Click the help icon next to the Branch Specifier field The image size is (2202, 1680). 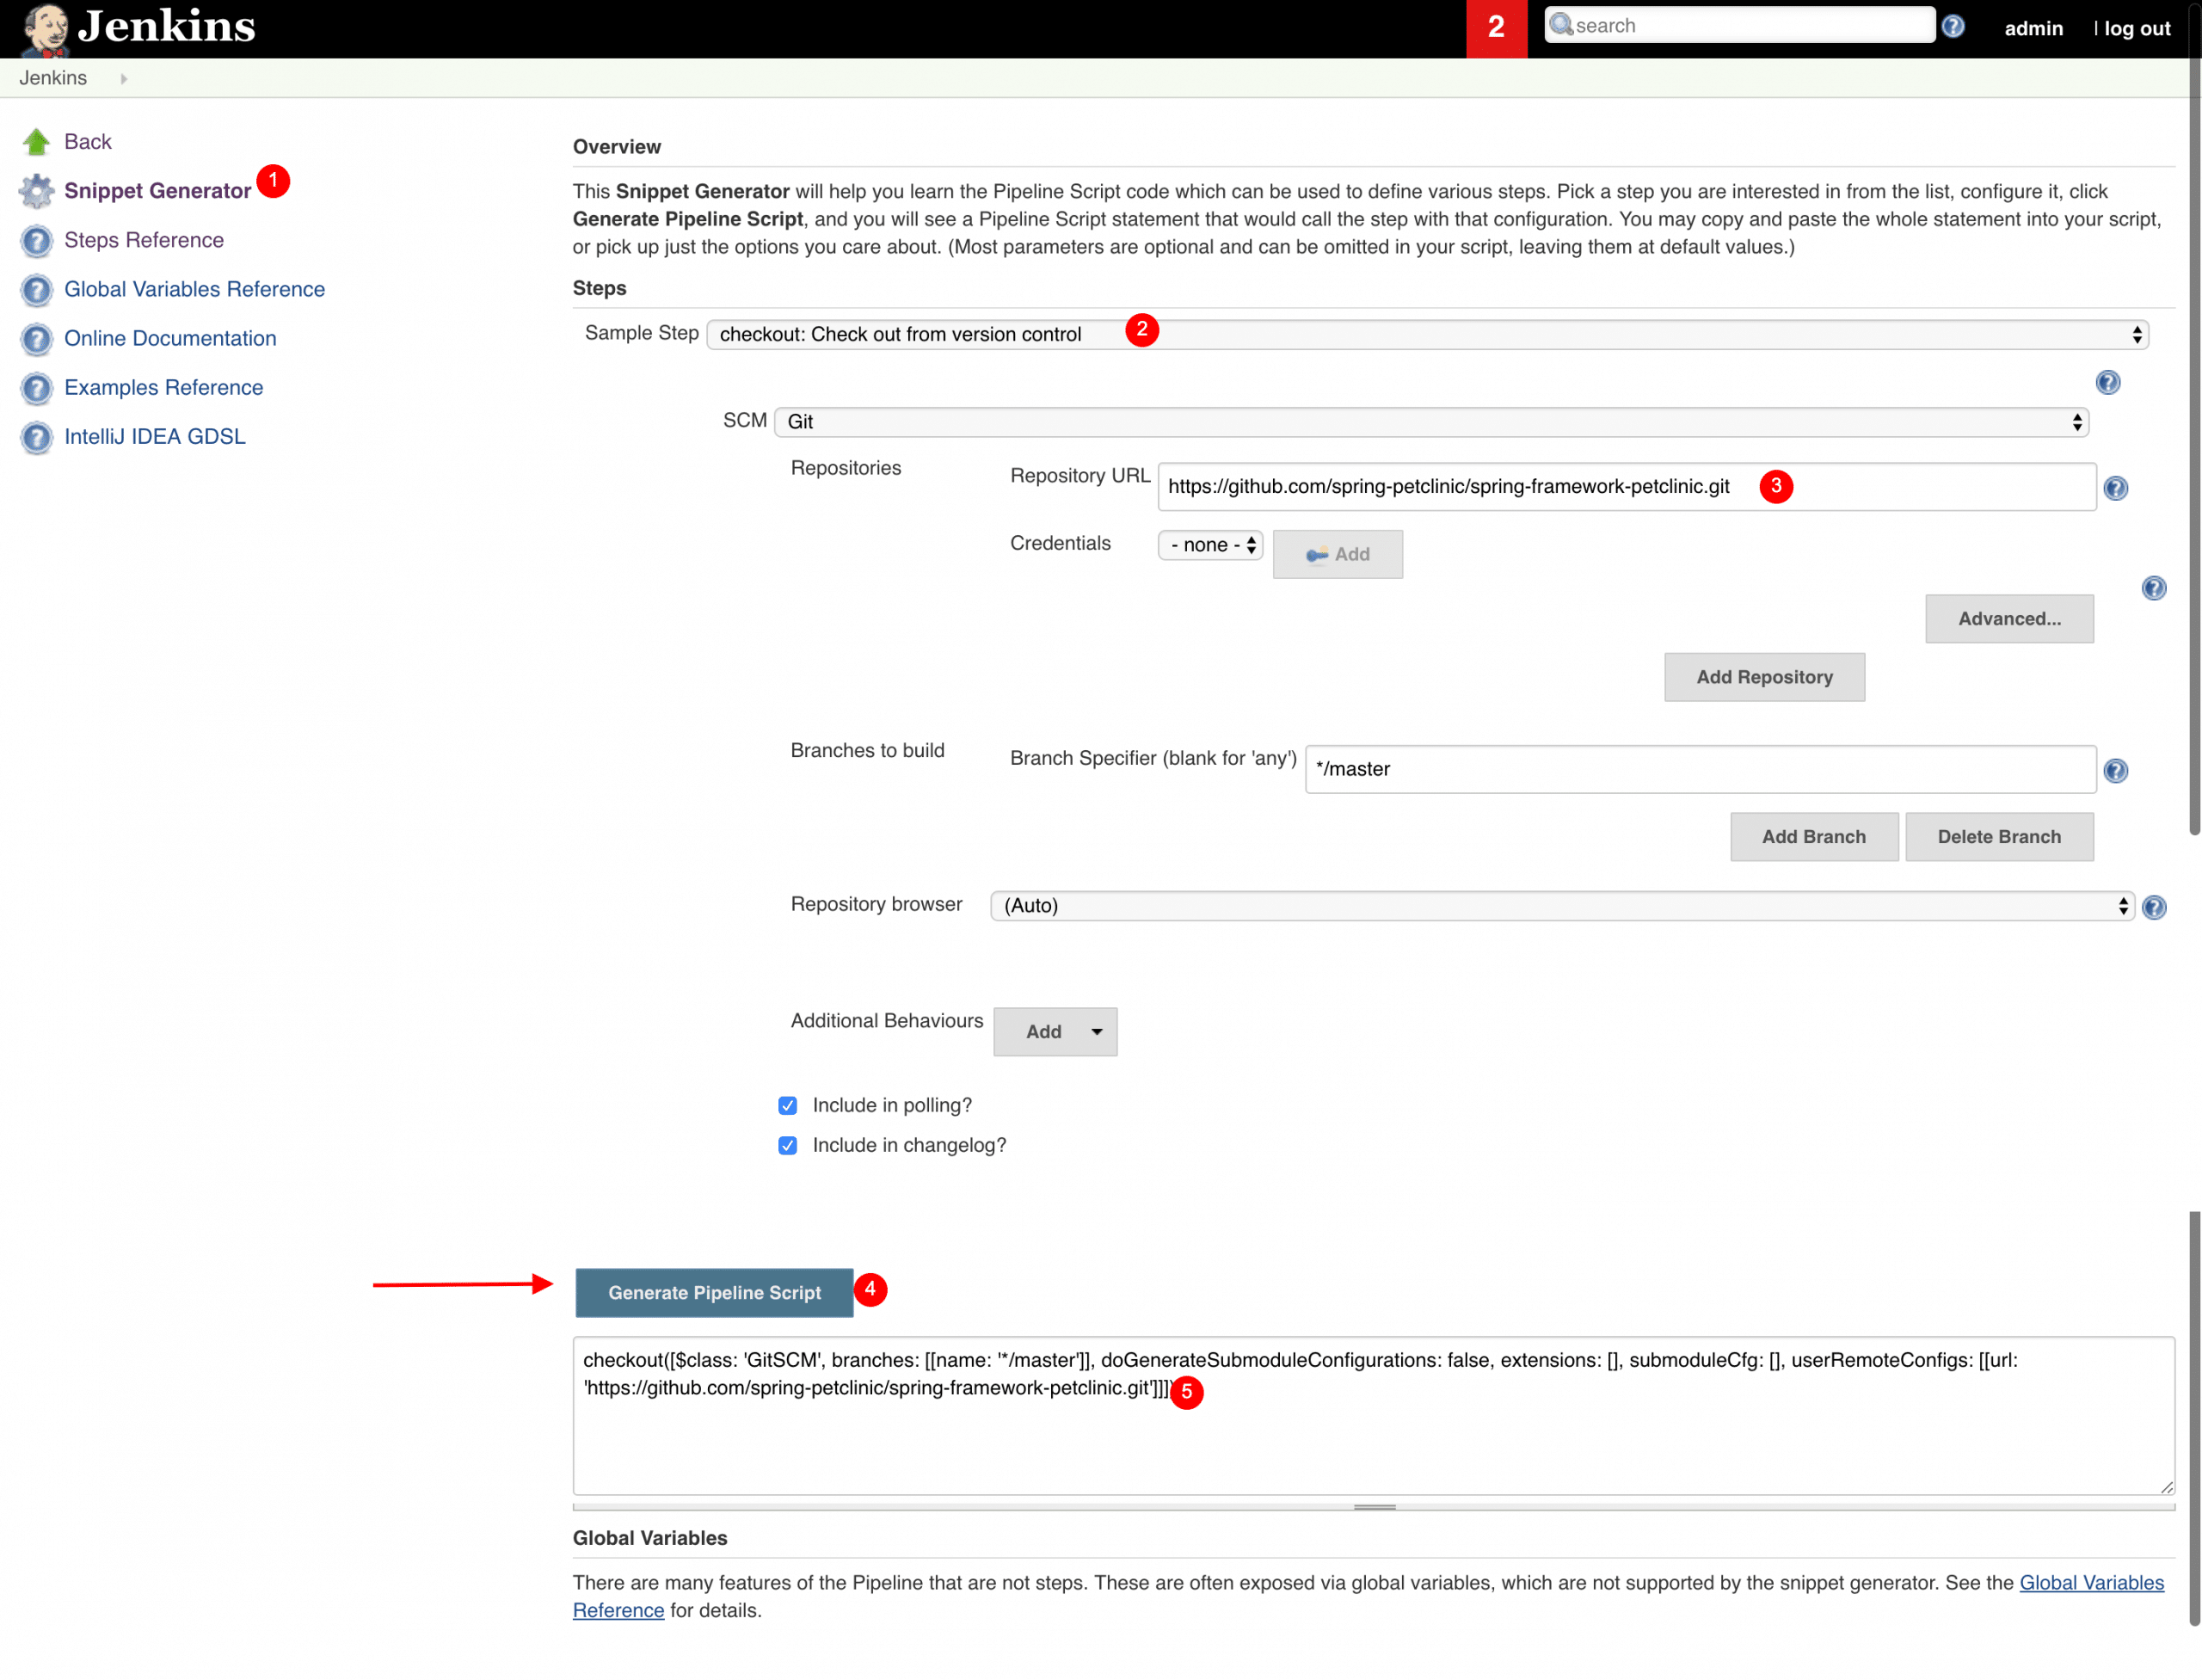point(2118,770)
